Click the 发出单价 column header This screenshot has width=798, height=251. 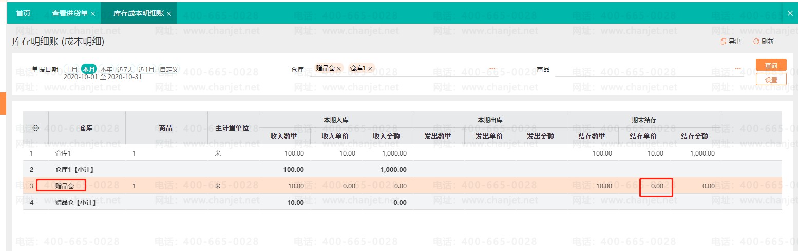490,136
